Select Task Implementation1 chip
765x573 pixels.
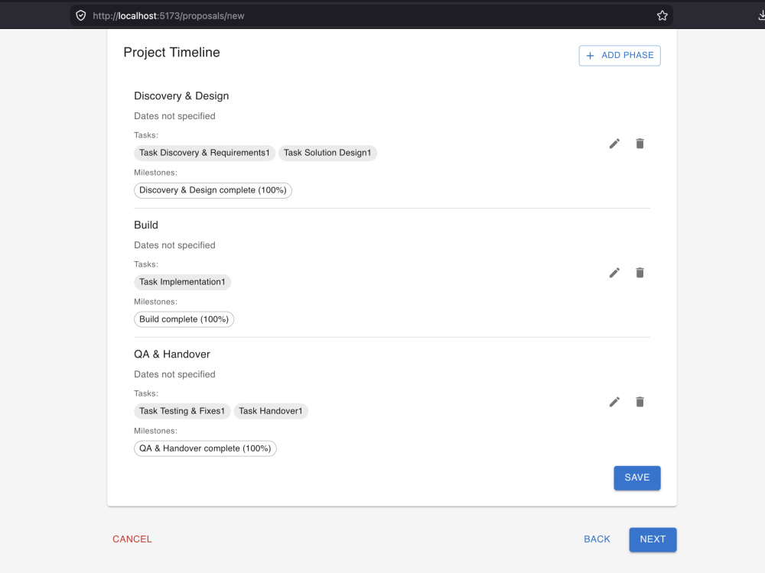[x=183, y=282]
